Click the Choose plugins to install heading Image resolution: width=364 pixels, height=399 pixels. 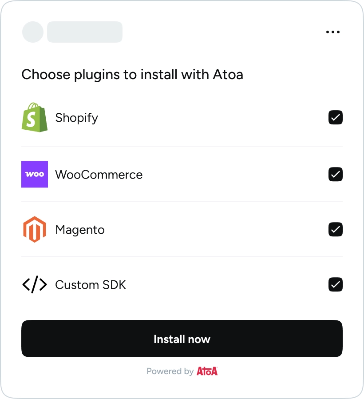click(x=132, y=74)
